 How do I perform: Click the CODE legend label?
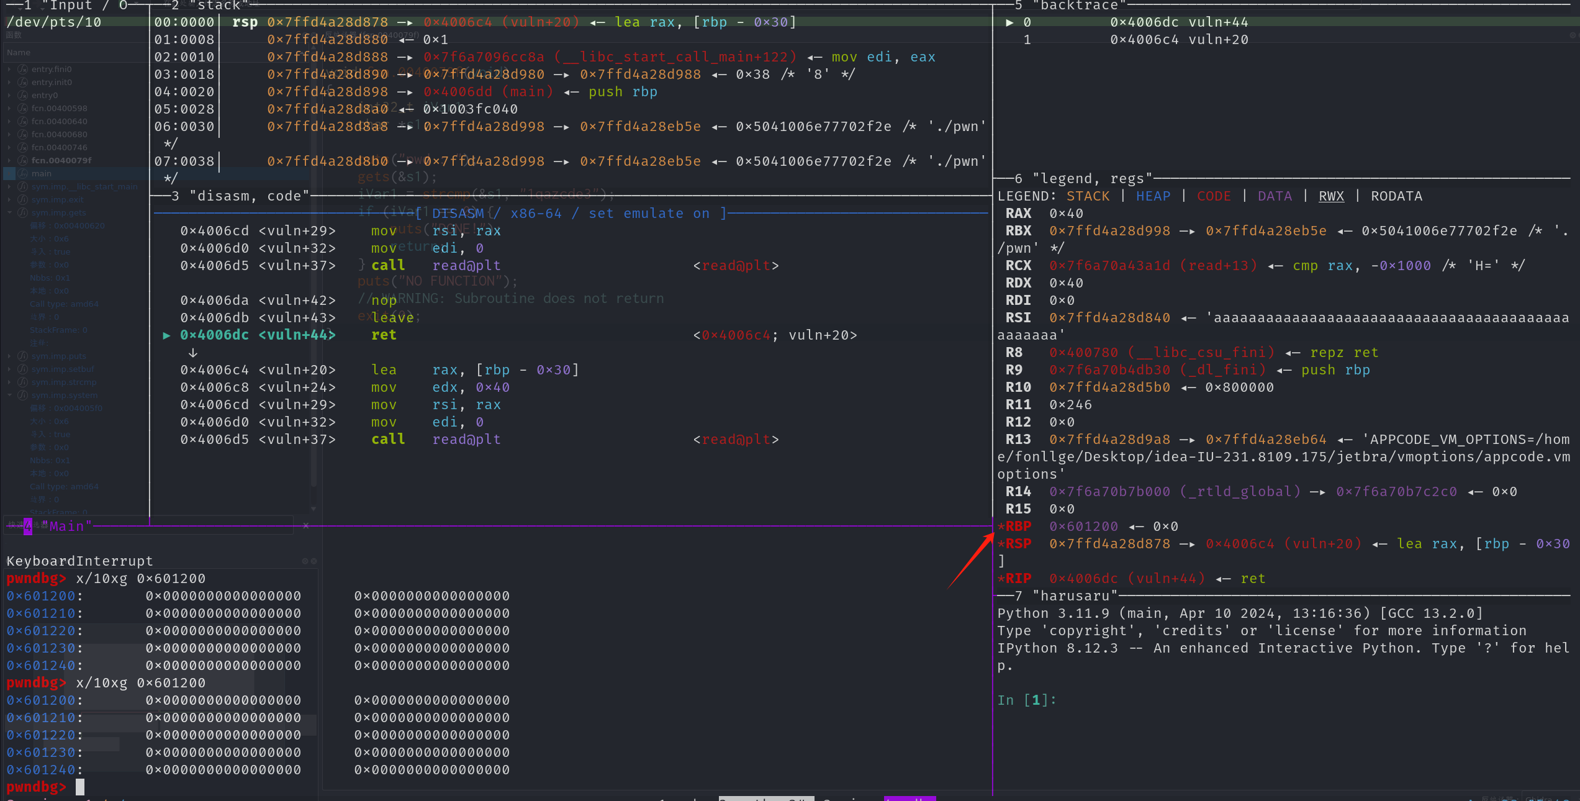tap(1214, 196)
